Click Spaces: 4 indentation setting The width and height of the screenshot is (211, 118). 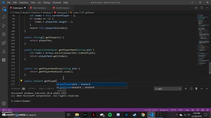pyautogui.click(x=164, y=110)
